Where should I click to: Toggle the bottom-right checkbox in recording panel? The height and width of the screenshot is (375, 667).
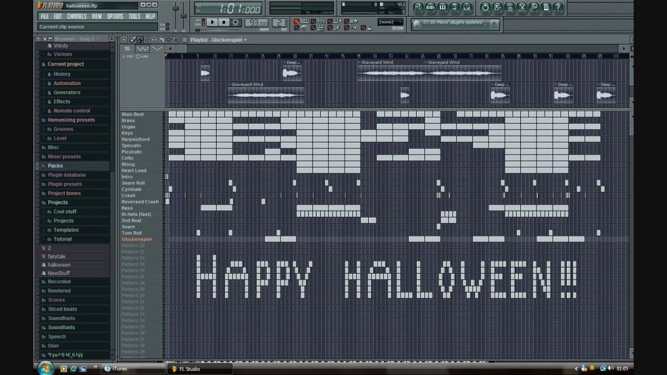[363, 27]
